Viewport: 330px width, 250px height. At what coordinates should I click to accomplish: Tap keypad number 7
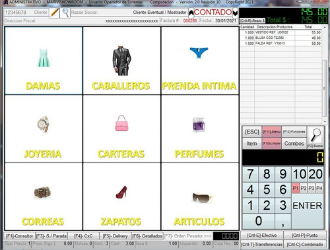(x=250, y=174)
